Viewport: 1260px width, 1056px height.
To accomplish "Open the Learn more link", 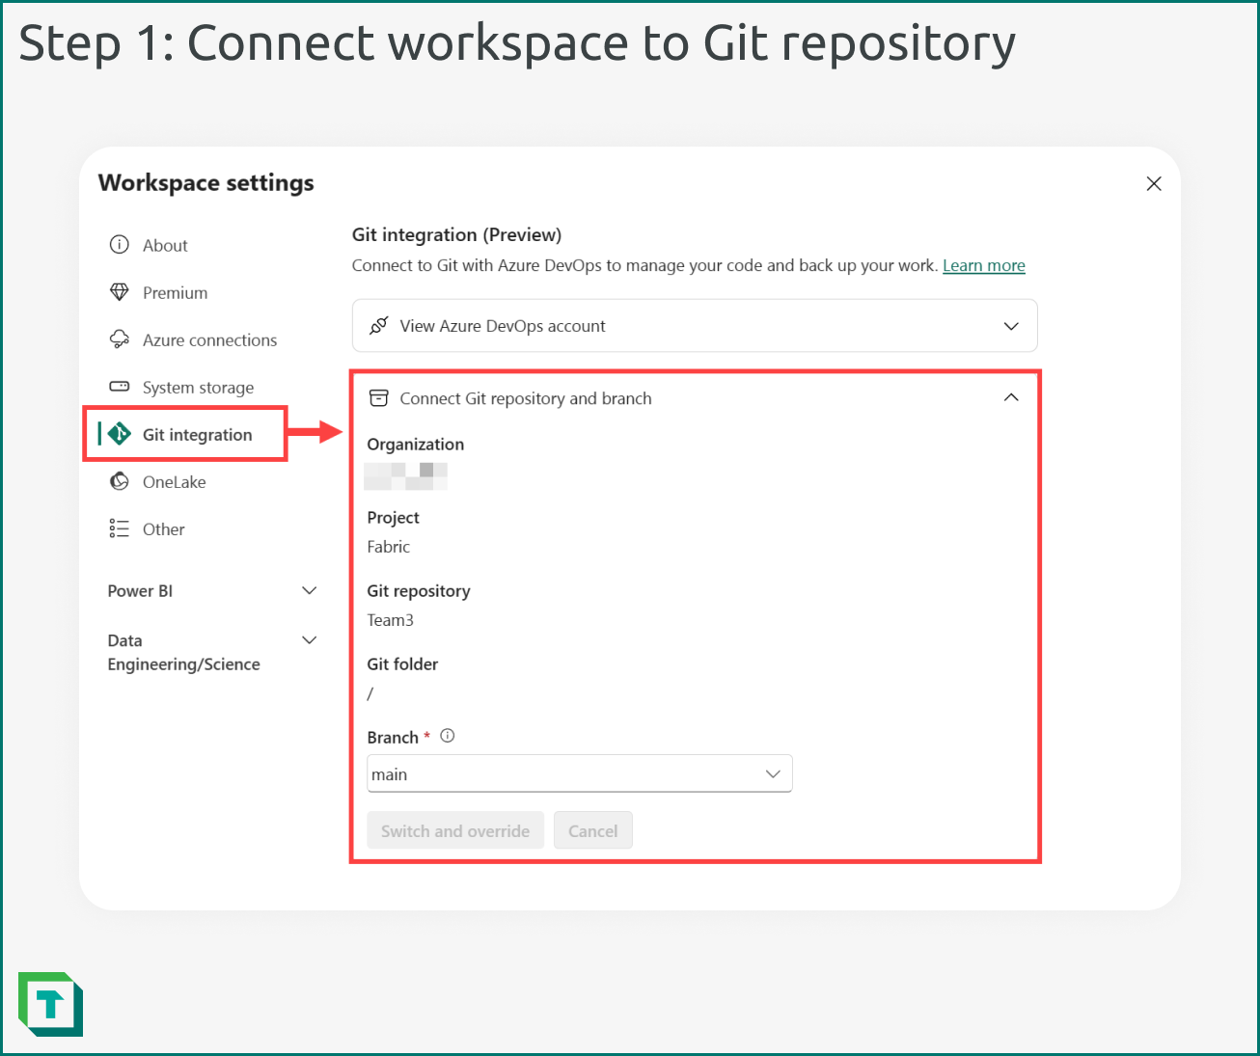I will [x=983, y=265].
